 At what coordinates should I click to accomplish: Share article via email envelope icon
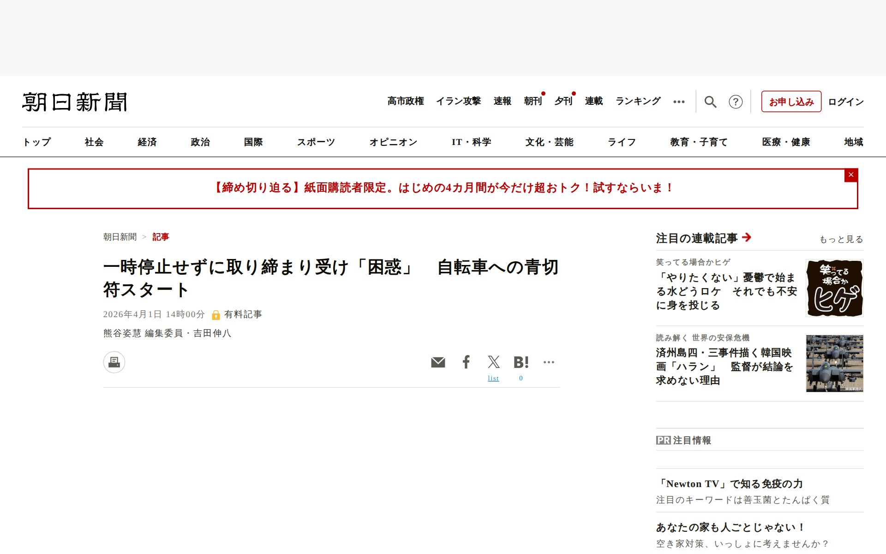tap(438, 362)
